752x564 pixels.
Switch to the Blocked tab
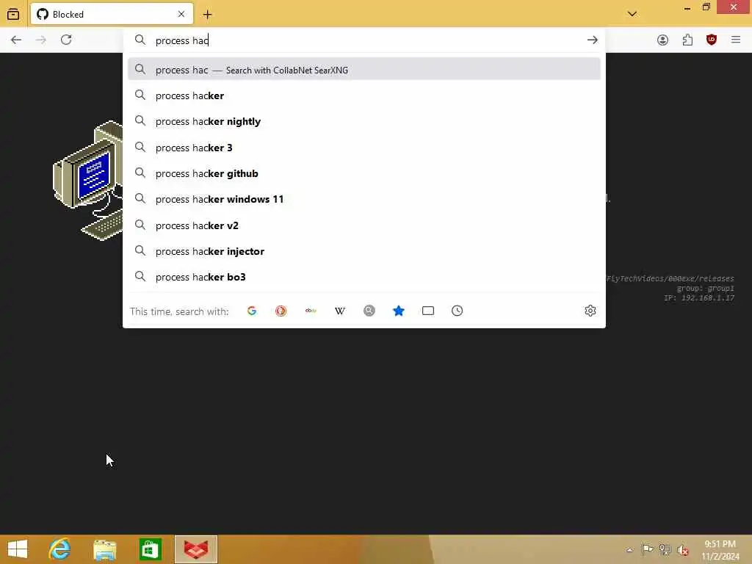(112, 15)
